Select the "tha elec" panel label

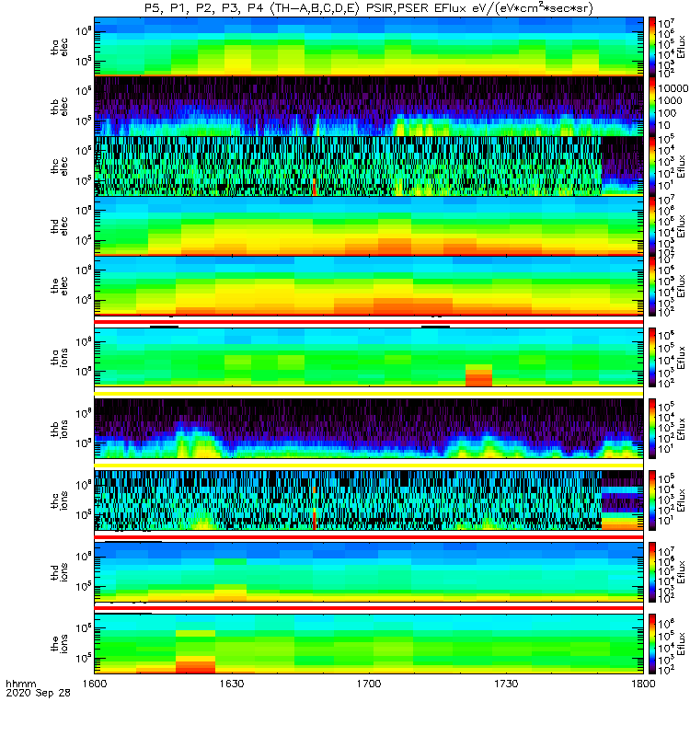(60, 47)
